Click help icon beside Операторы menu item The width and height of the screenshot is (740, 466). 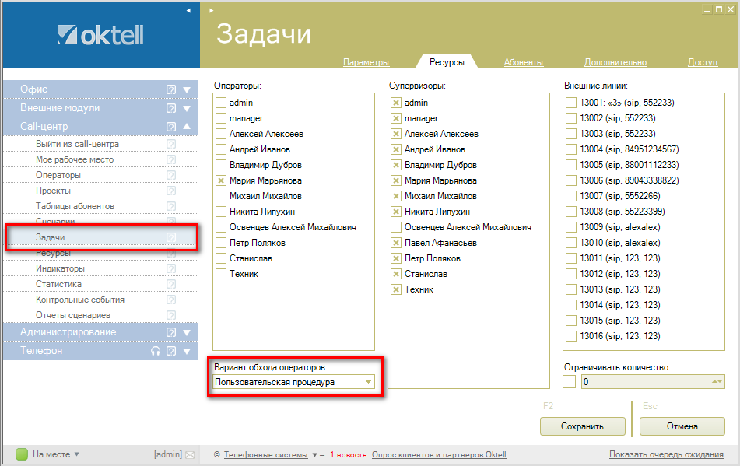(171, 175)
